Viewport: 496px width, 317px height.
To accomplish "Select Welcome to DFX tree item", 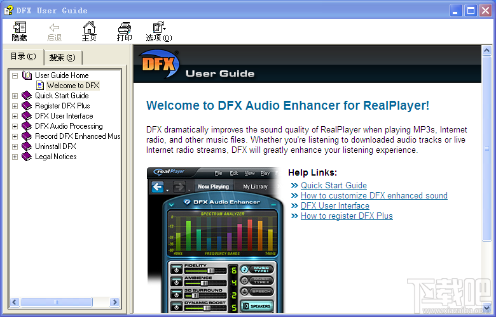I will coord(72,86).
